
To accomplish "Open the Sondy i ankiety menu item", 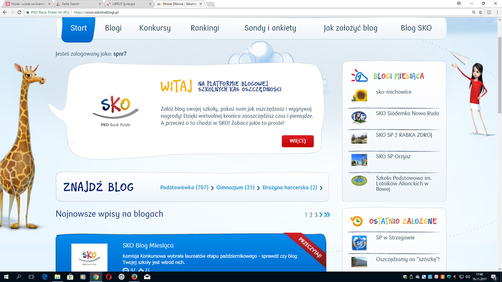I will click(270, 28).
